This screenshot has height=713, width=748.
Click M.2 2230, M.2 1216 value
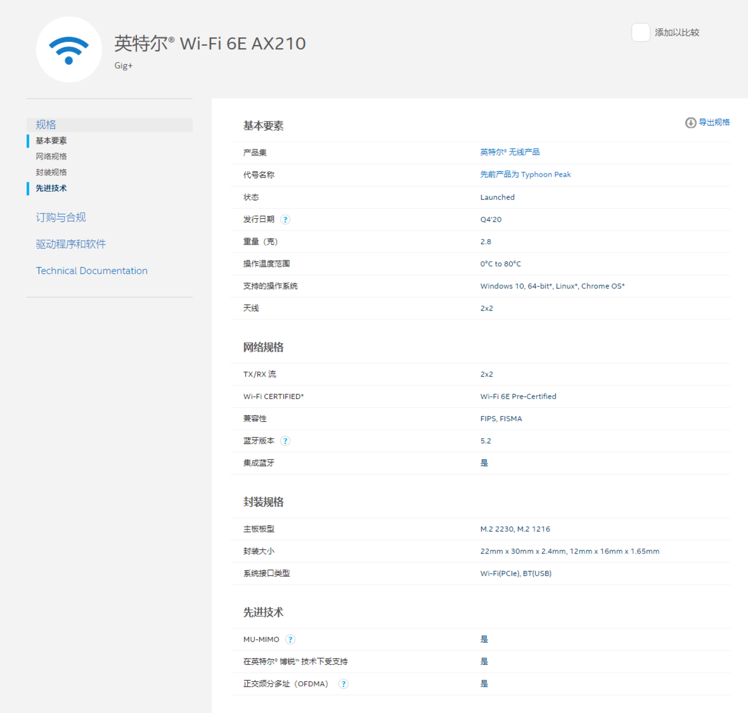(x=515, y=529)
